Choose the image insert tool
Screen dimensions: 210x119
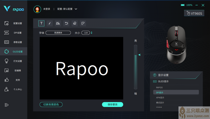point(58,23)
